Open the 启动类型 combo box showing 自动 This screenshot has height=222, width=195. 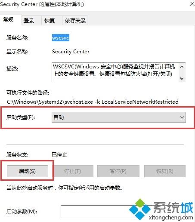[119, 117]
